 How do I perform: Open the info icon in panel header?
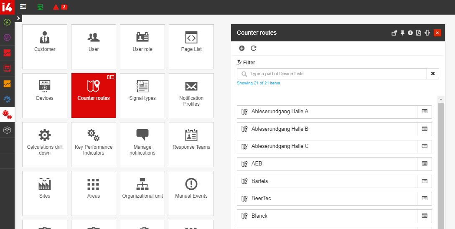click(x=410, y=33)
